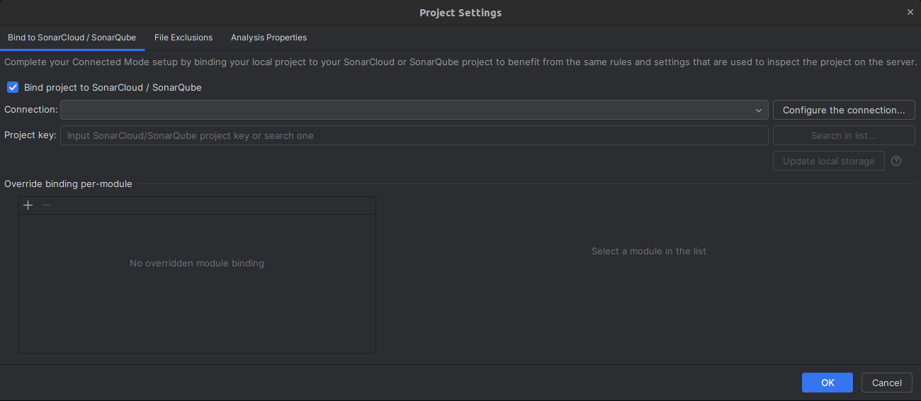Viewport: 921px width, 401px height.
Task: Focus the Project key input field
Action: [x=414, y=135]
